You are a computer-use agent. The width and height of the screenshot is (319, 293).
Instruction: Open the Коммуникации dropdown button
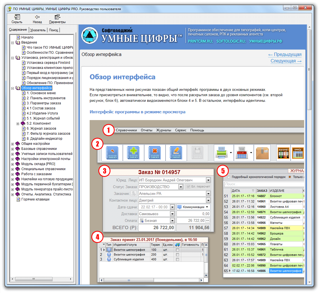[x=193, y=207]
